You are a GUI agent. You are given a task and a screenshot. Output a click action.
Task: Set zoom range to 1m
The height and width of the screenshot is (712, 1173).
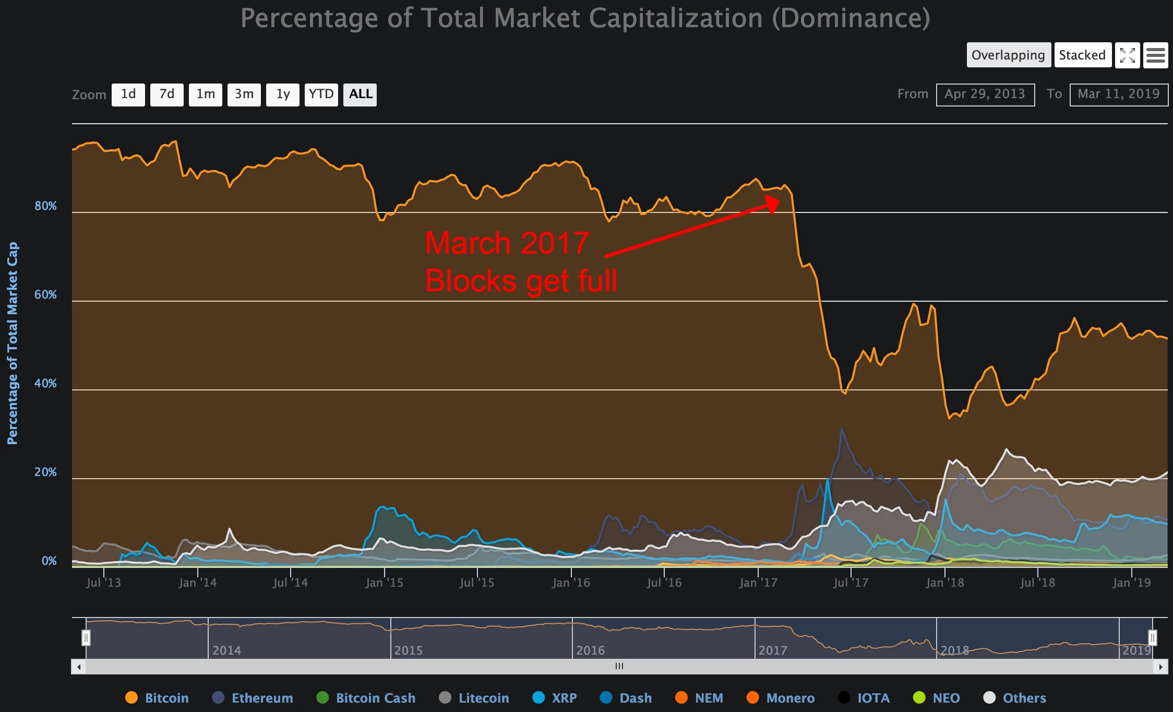click(x=206, y=94)
